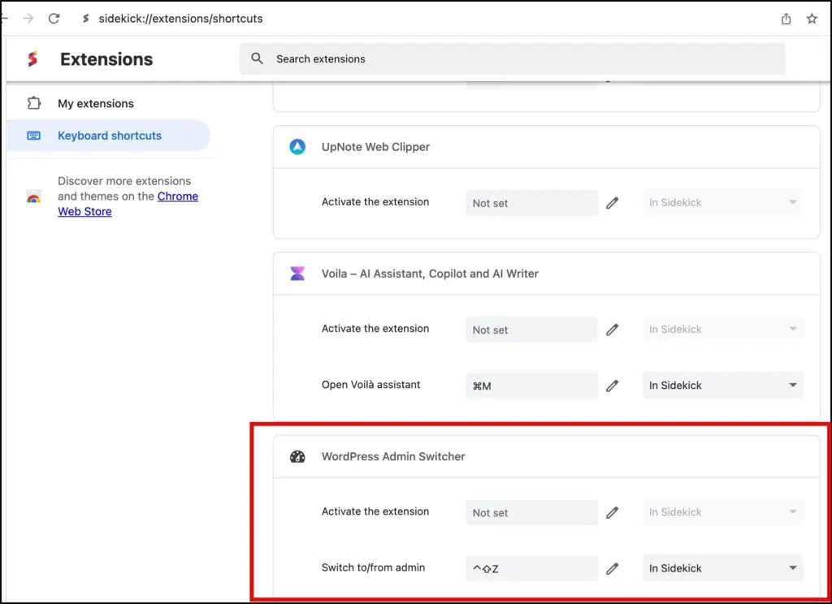The width and height of the screenshot is (832, 604).
Task: Open the Chrome Web Store link
Action: [x=128, y=204]
